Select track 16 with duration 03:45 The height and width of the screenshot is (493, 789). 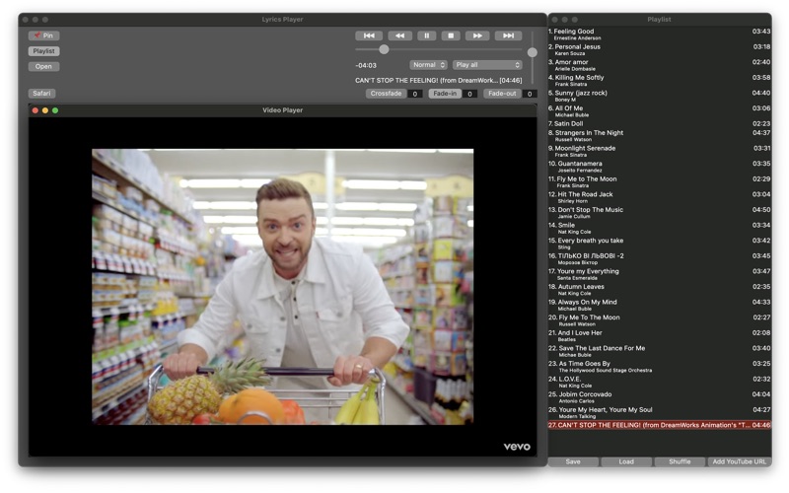tap(659, 259)
